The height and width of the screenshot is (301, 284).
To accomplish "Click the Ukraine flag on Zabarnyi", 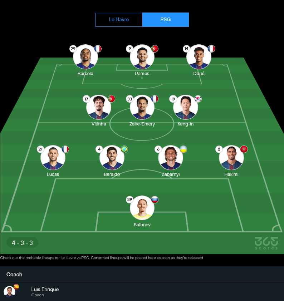I will coord(183,149).
